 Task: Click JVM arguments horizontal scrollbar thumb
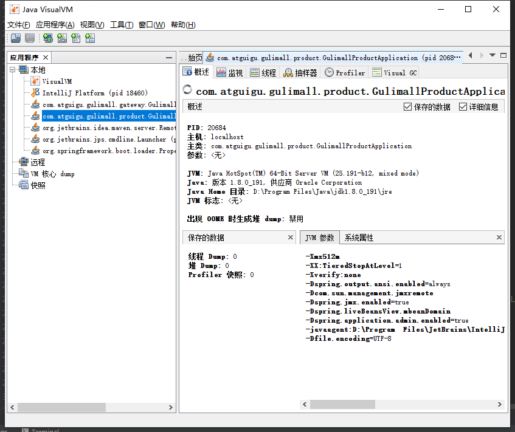coord(342,404)
